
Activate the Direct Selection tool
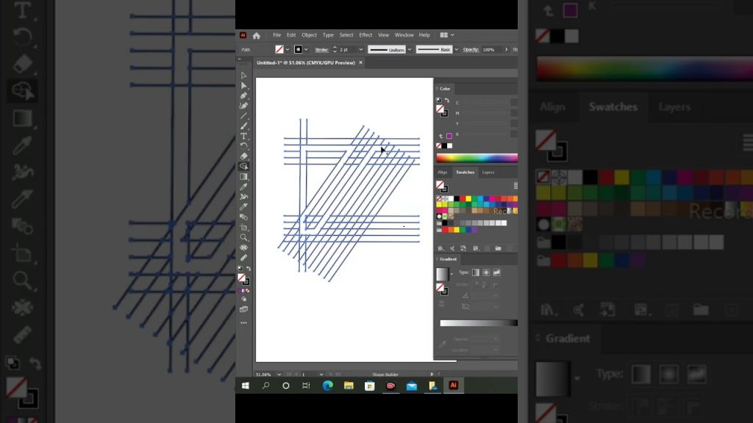243,83
